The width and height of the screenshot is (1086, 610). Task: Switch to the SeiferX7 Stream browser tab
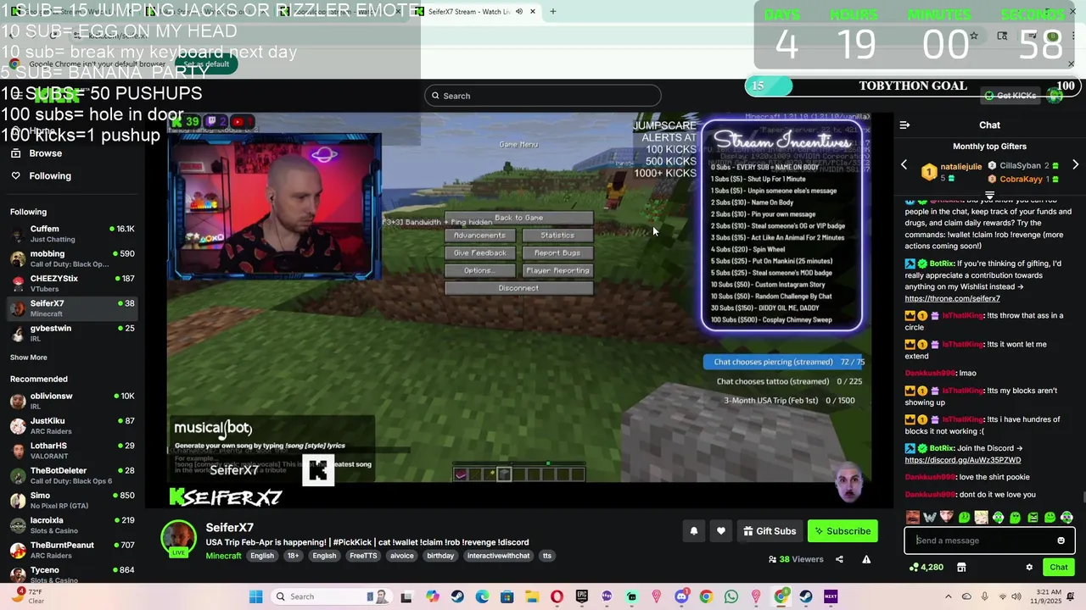click(467, 12)
